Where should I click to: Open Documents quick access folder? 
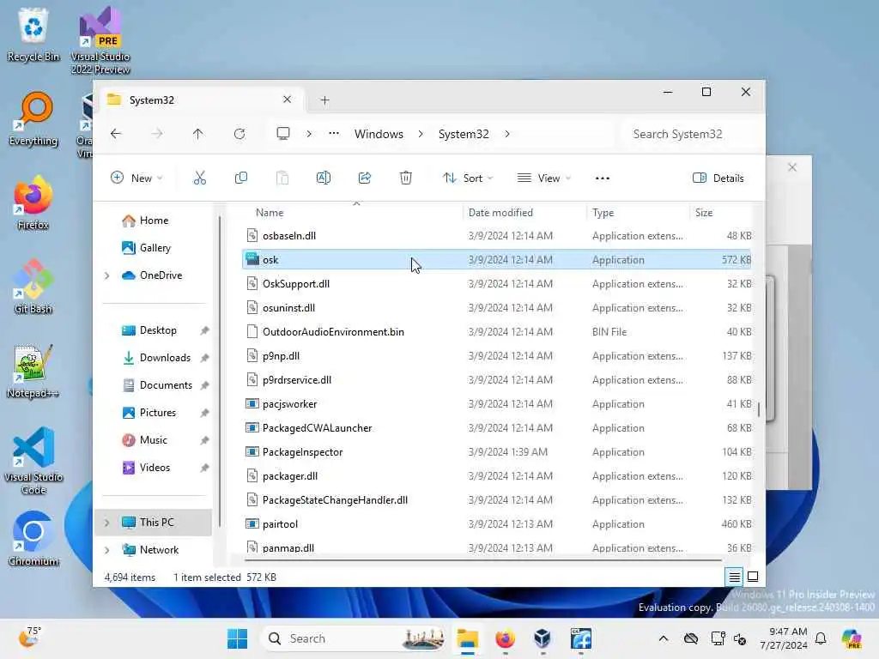(157, 385)
